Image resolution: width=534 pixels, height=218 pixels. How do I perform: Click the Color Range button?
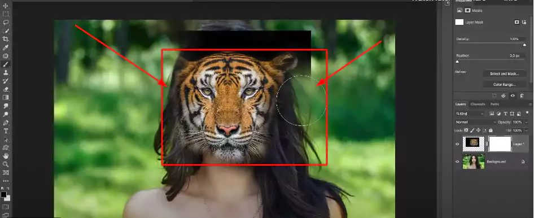click(x=505, y=85)
